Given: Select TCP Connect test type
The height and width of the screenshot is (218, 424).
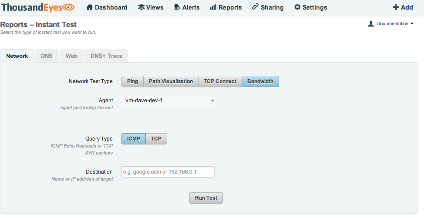Looking at the screenshot, I should click(x=220, y=81).
